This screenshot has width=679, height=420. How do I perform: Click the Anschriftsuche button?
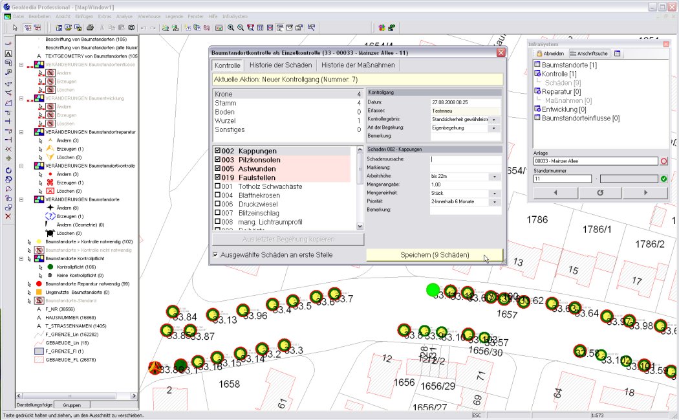(x=588, y=53)
